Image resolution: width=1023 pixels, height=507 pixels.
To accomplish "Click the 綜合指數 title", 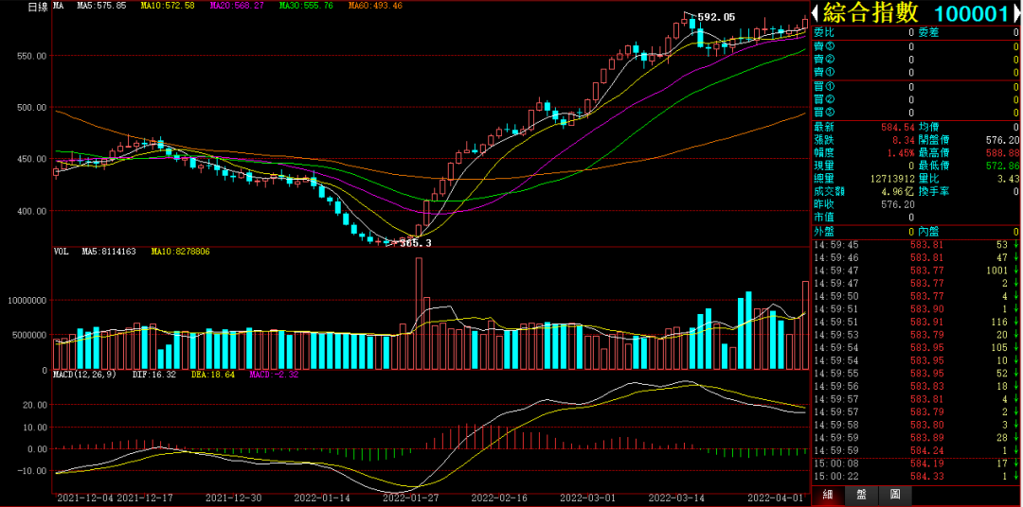I will point(871,13).
